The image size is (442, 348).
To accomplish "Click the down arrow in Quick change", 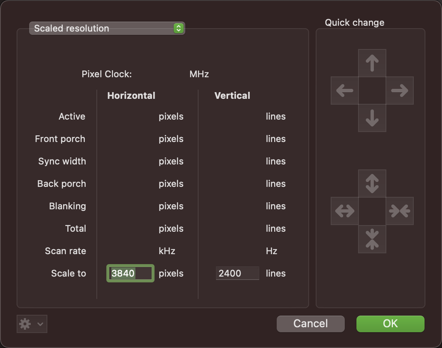I will point(372,119).
